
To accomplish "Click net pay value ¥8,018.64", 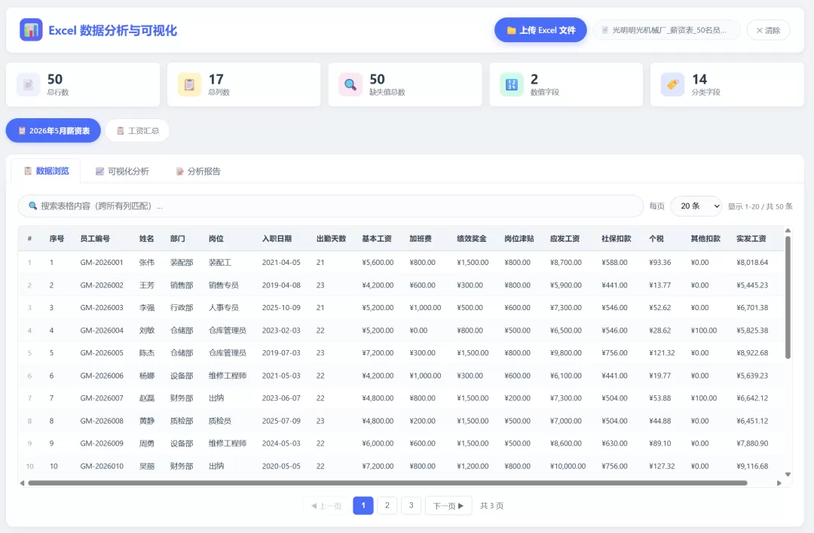I will (752, 262).
